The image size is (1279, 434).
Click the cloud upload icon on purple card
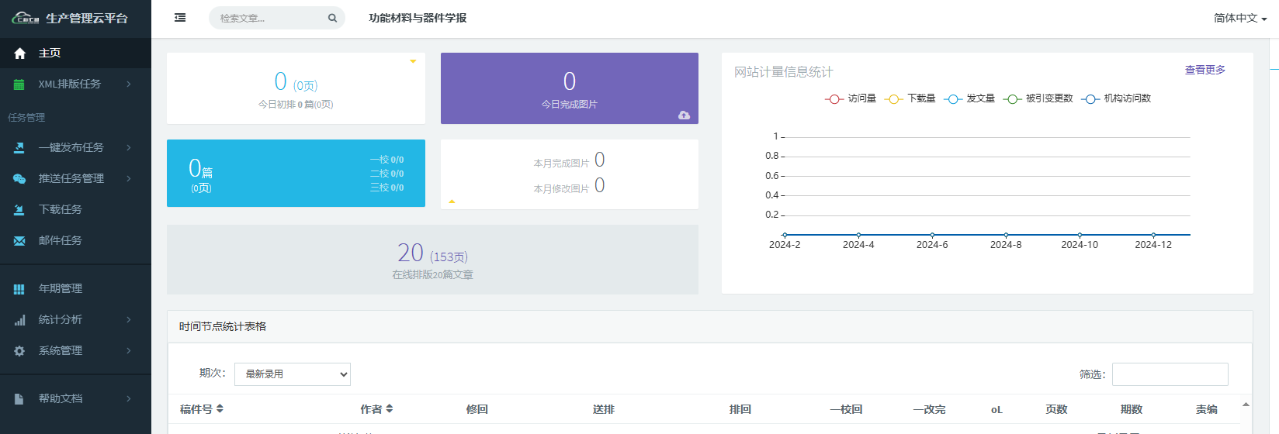pos(684,115)
